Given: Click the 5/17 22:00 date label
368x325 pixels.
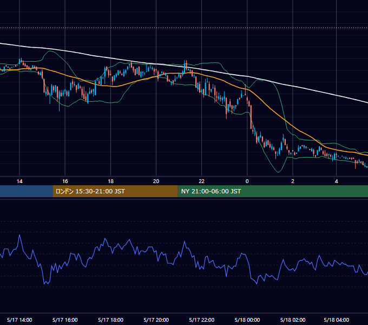Looking at the screenshot, I should click(202, 320).
